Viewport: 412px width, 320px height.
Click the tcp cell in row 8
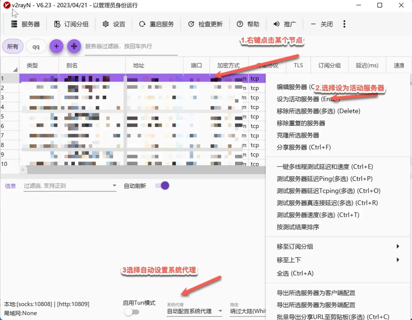[256, 145]
